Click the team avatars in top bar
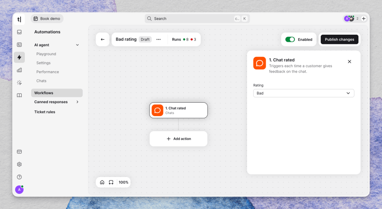 (x=349, y=19)
